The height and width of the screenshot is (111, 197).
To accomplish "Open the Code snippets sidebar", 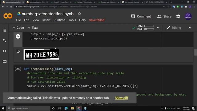I will (x=5, y=51).
